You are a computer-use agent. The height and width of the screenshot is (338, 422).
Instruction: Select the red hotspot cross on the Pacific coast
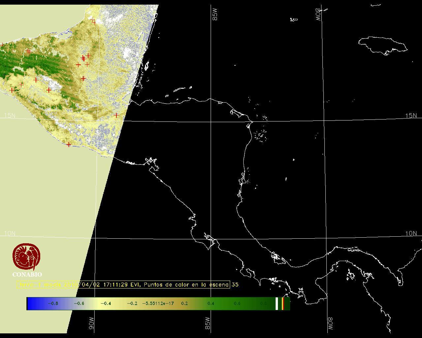click(x=69, y=145)
